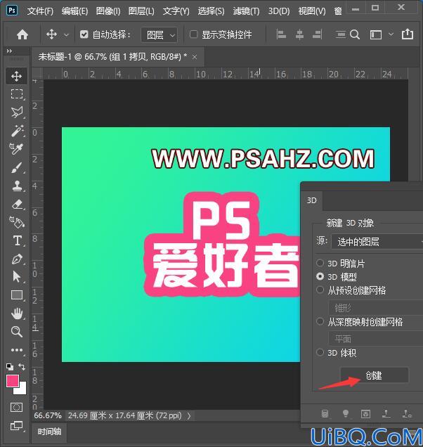This screenshot has height=447, width=423.
Task: Choose 从预设创建网格 radio option
Action: pos(320,290)
